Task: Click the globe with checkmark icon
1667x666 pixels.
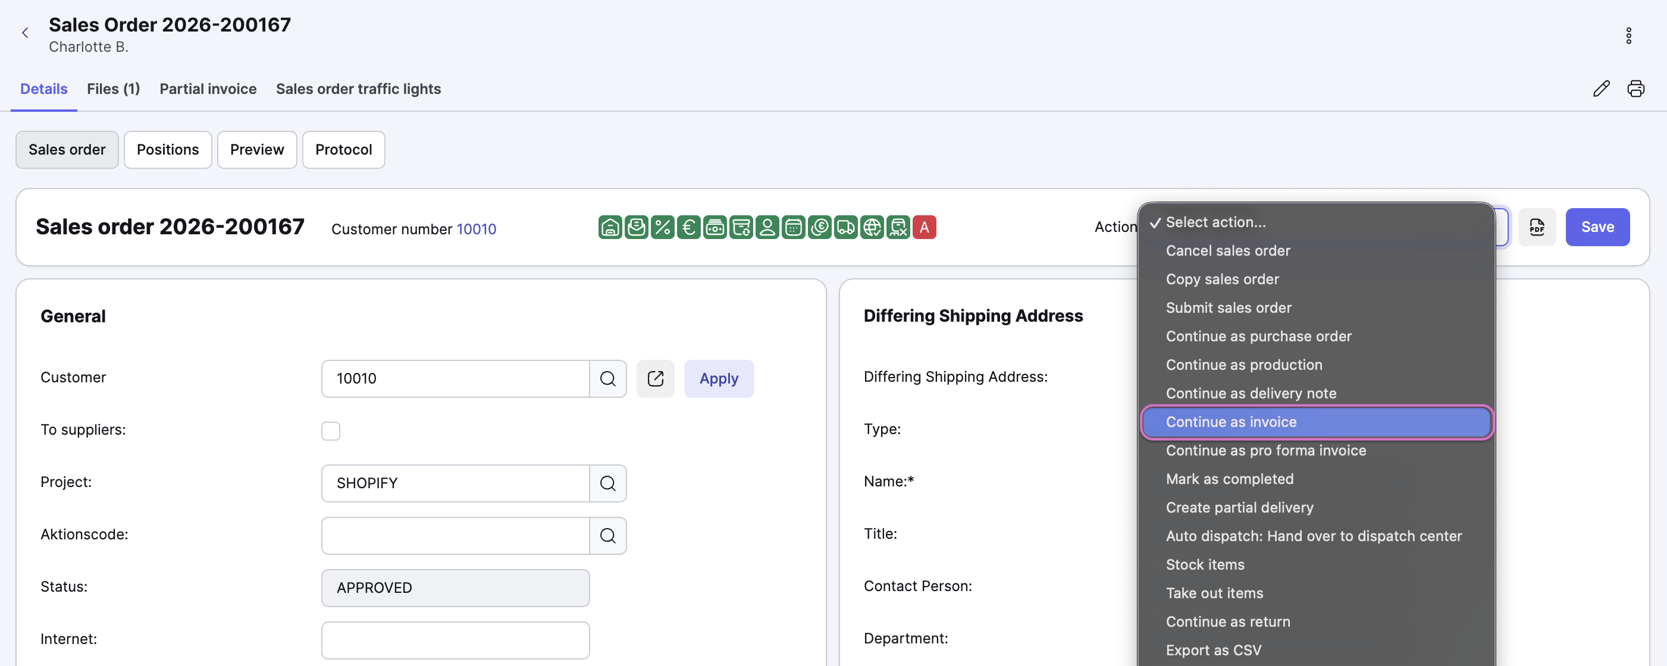Action: click(x=872, y=227)
